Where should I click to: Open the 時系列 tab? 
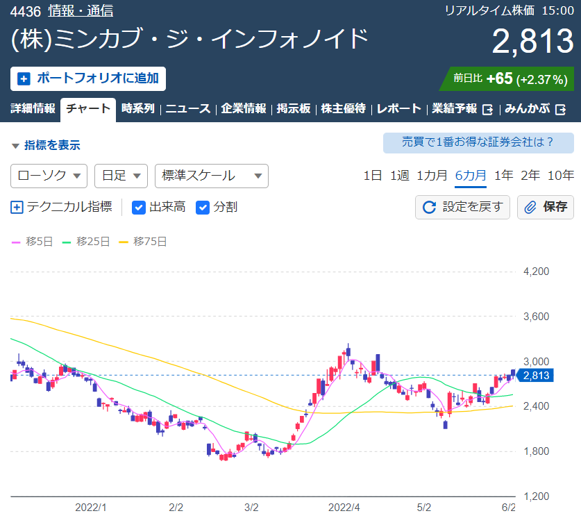[138, 108]
